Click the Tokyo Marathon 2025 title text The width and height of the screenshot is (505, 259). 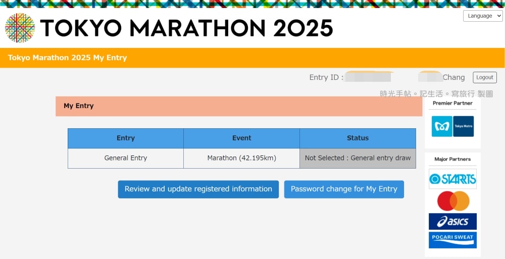pos(186,29)
